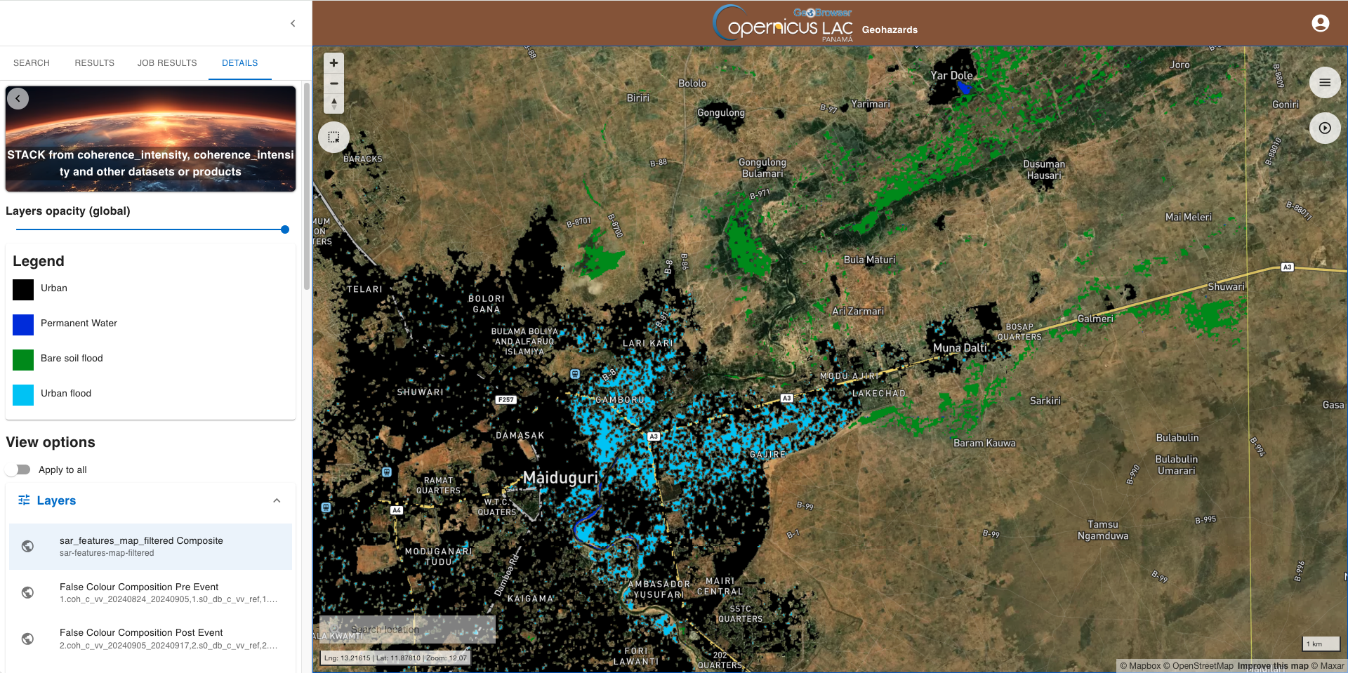Zoom out of the map
This screenshot has height=673, width=1348.
(333, 84)
